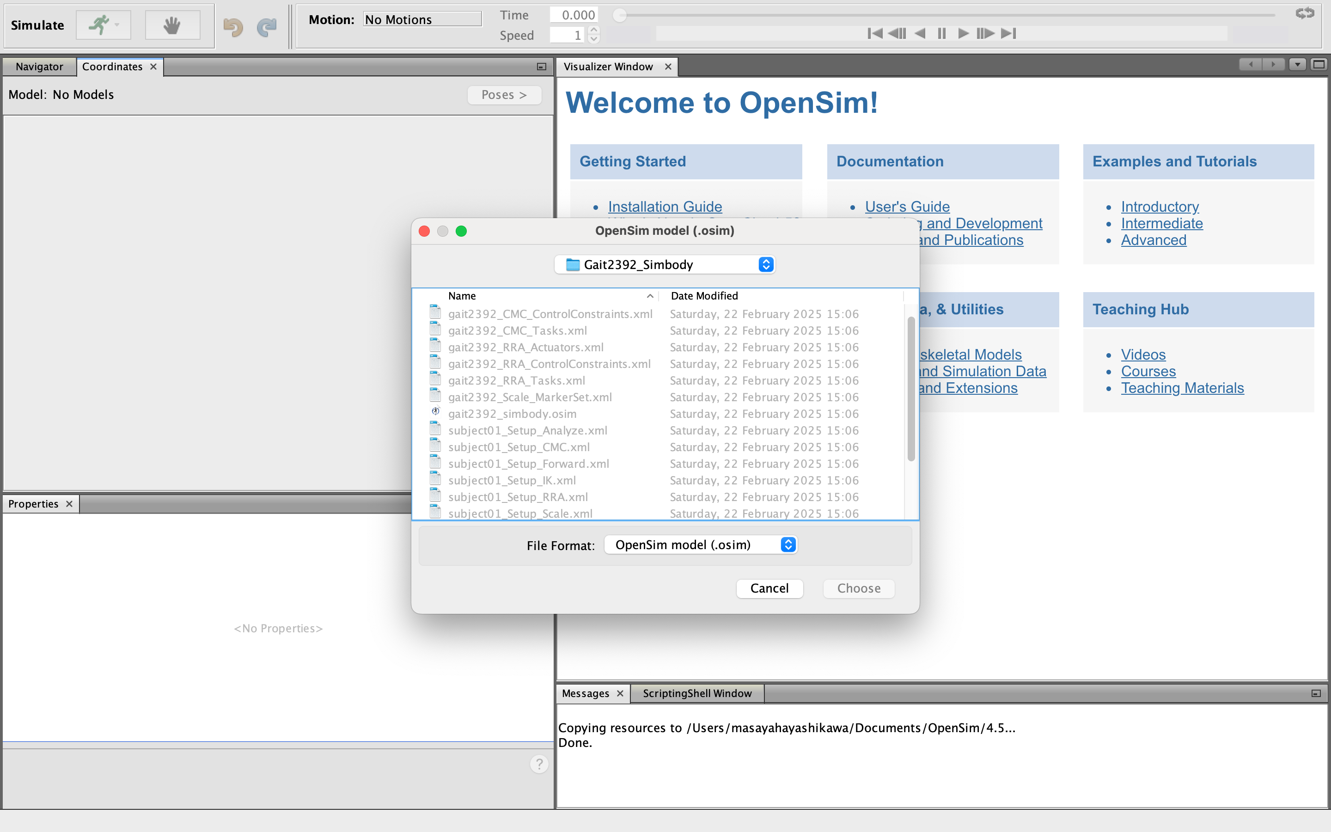
Task: Open the Videos link
Action: pyautogui.click(x=1143, y=355)
